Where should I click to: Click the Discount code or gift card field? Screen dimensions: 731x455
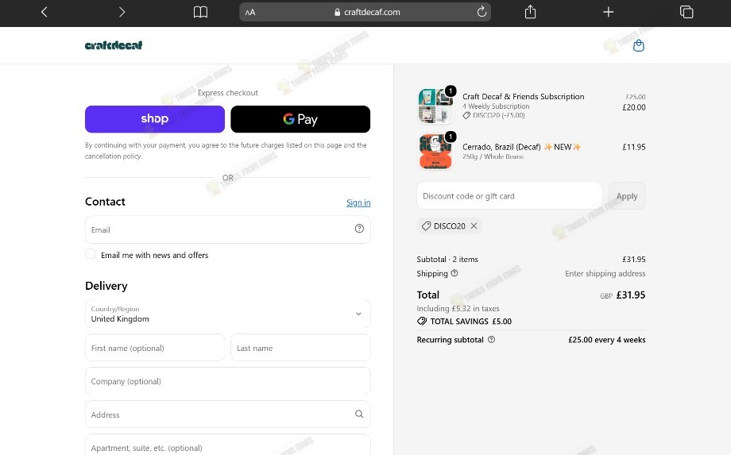tap(509, 195)
